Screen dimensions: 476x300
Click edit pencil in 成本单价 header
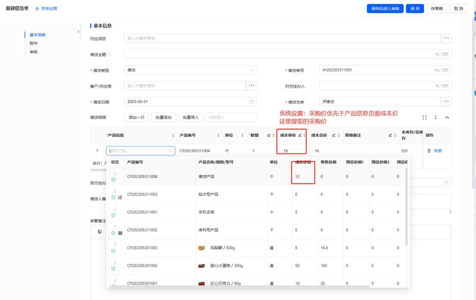pos(300,135)
